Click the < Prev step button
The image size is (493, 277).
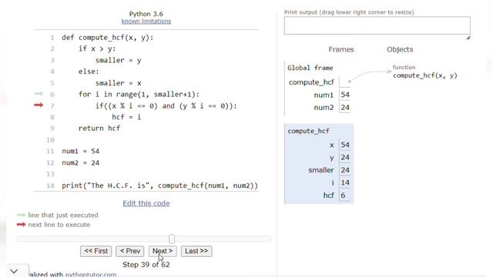130,251
